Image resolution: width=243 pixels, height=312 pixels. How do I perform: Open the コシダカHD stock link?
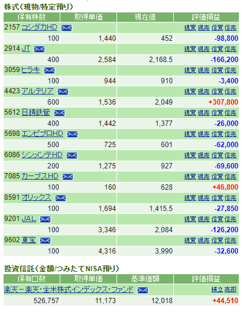coord(39,27)
